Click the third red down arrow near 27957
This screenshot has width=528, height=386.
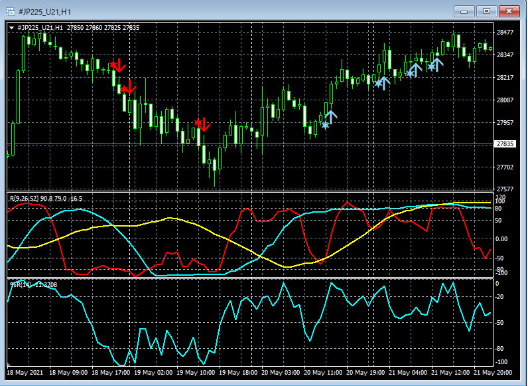pyautogui.click(x=205, y=124)
